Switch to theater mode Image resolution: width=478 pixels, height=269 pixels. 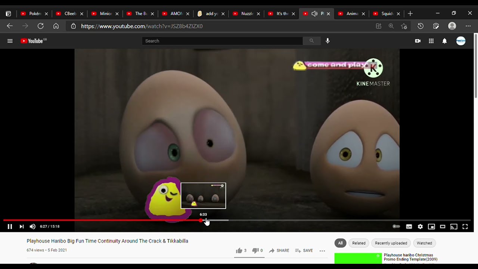point(443,226)
